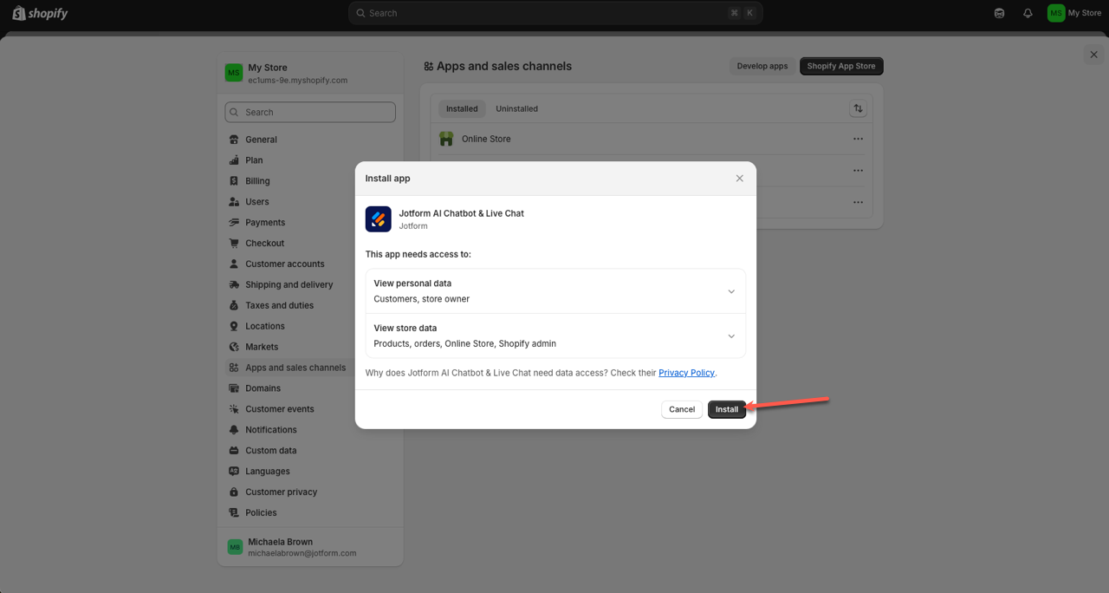Click the Online Store app icon
Screen dimensions: 1109x593
click(x=446, y=139)
